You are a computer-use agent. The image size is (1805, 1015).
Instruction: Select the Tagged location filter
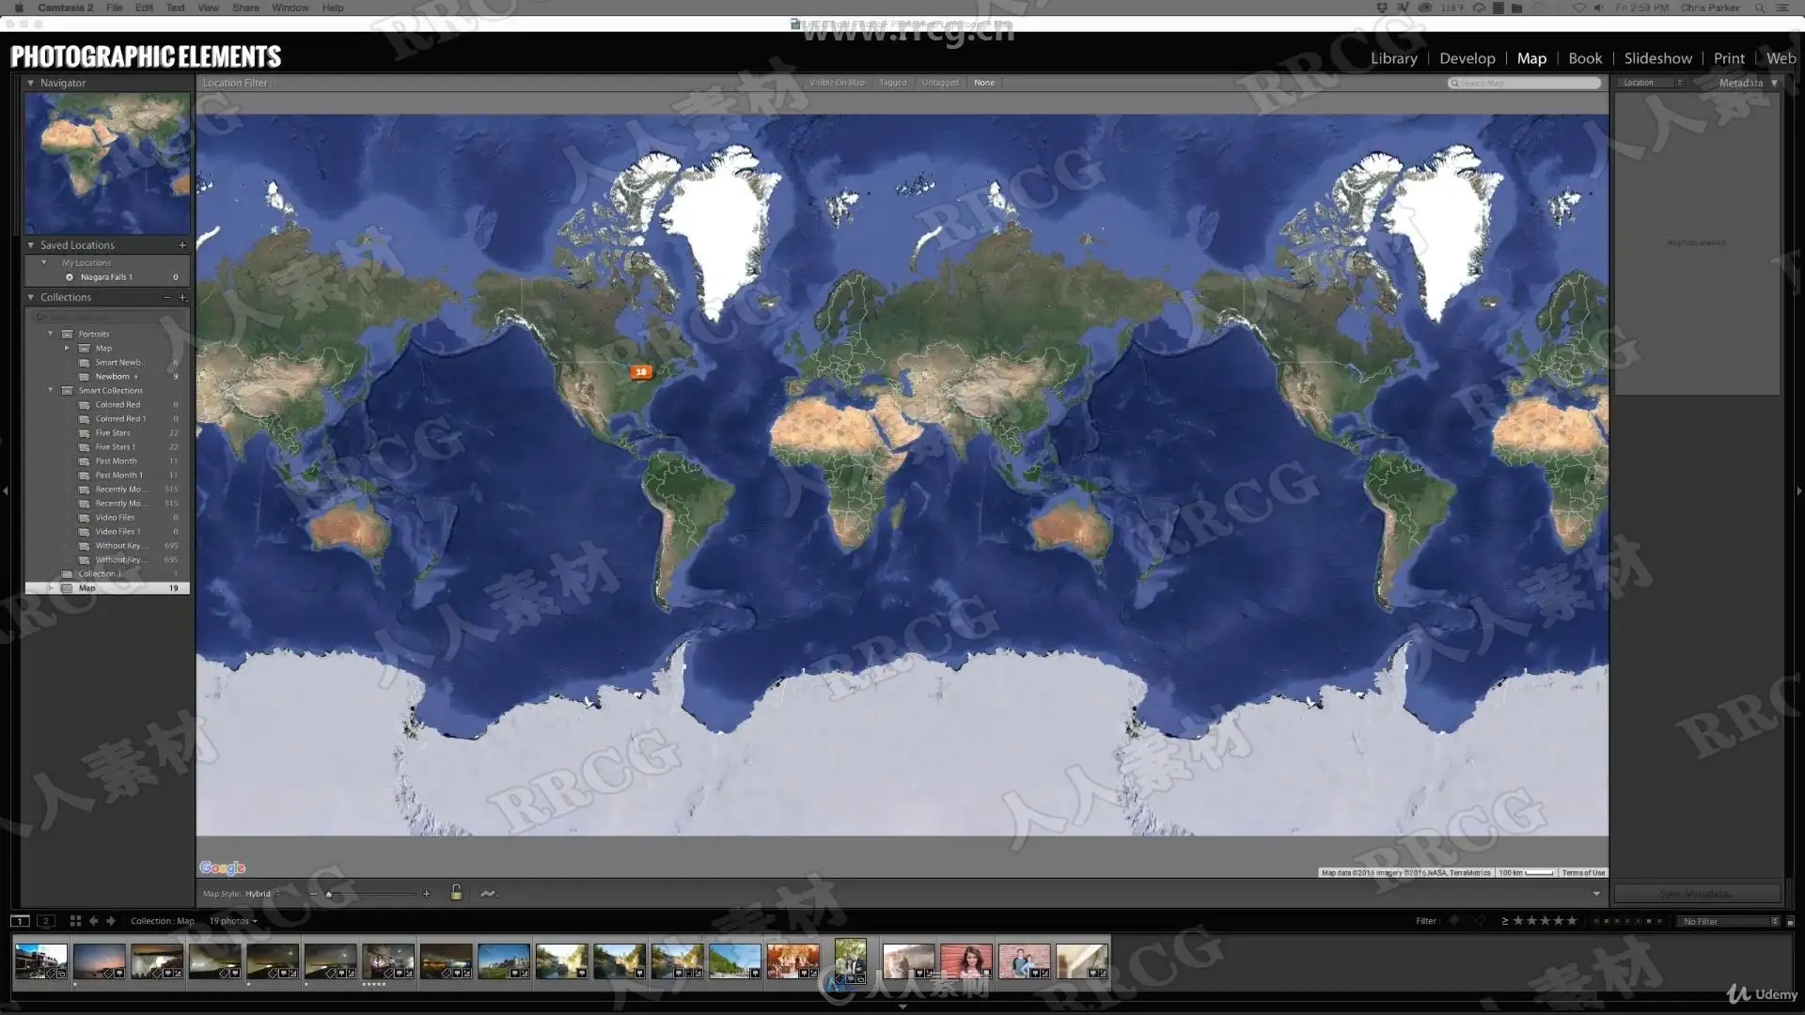click(892, 83)
